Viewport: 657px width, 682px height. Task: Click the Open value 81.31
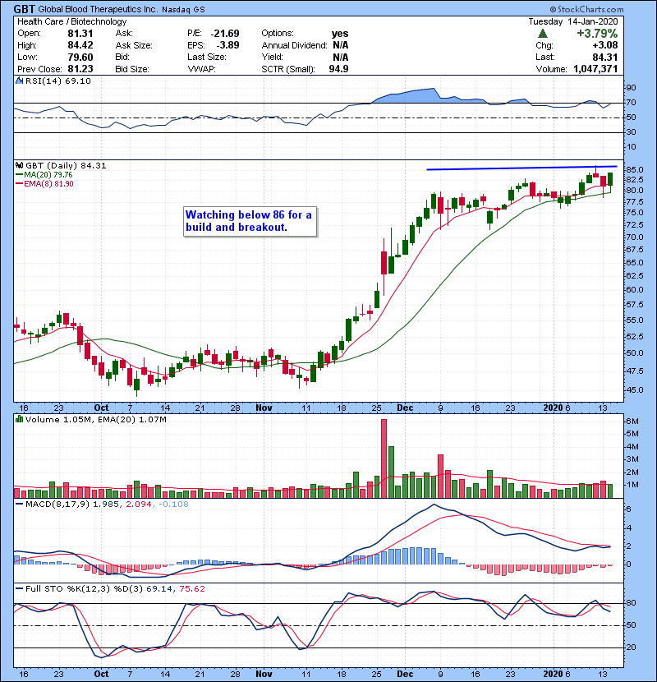coord(80,34)
